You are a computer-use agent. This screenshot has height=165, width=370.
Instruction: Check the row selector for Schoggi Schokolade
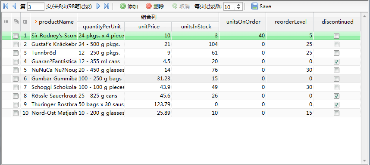point(16,87)
